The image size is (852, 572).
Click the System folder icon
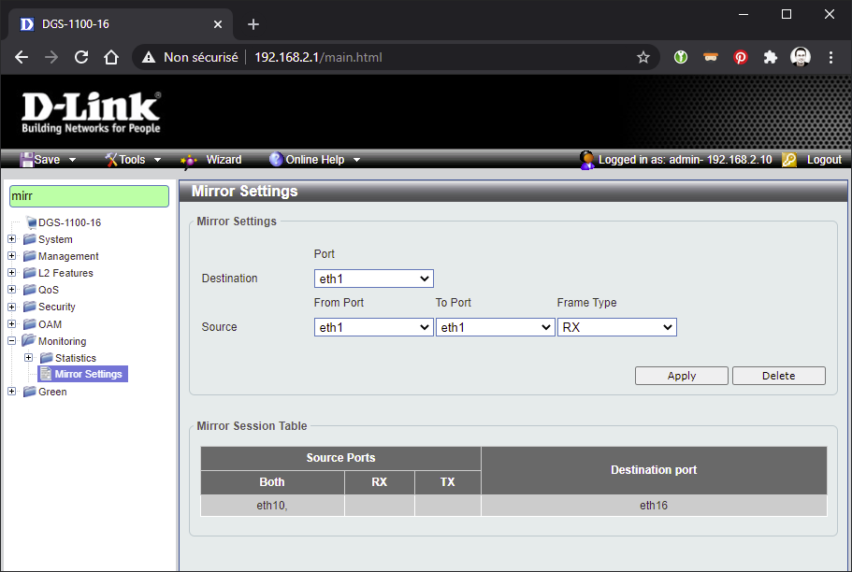(29, 239)
